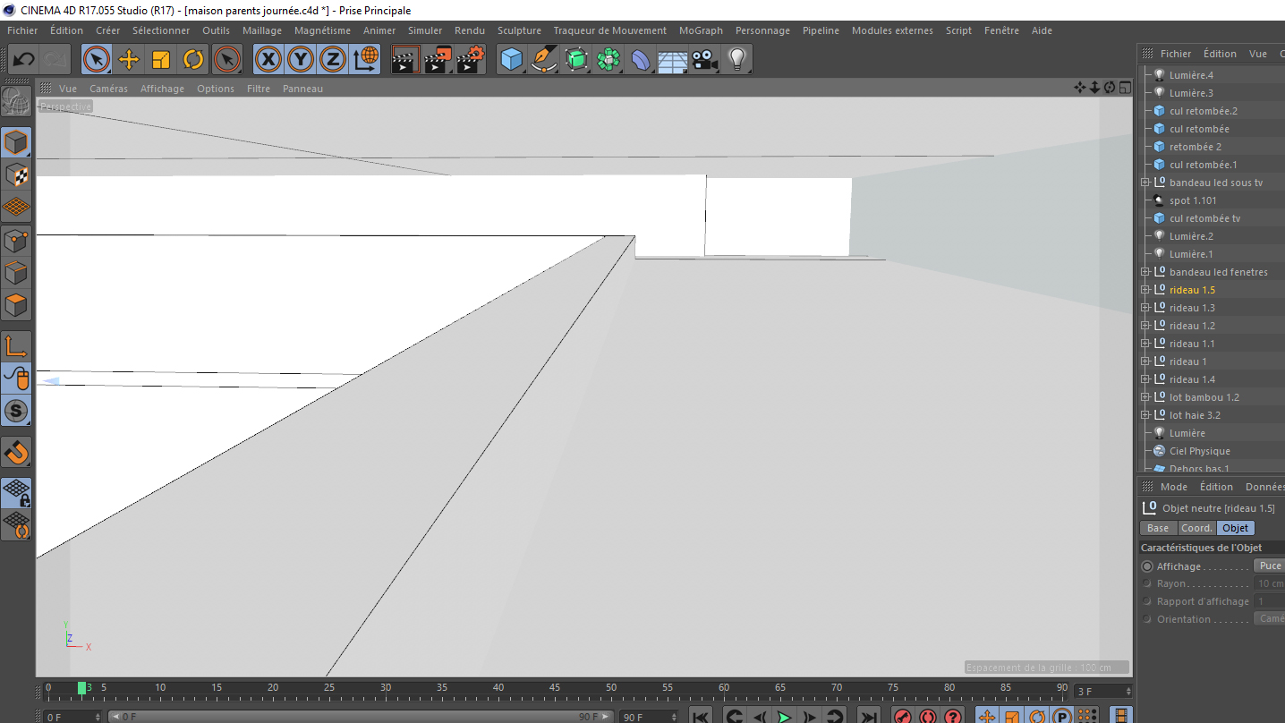1285x723 pixels.
Task: Add a cube primitive object
Action: click(x=512, y=60)
